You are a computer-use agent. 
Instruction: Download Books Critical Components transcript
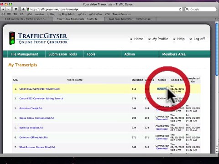(x=162, y=119)
